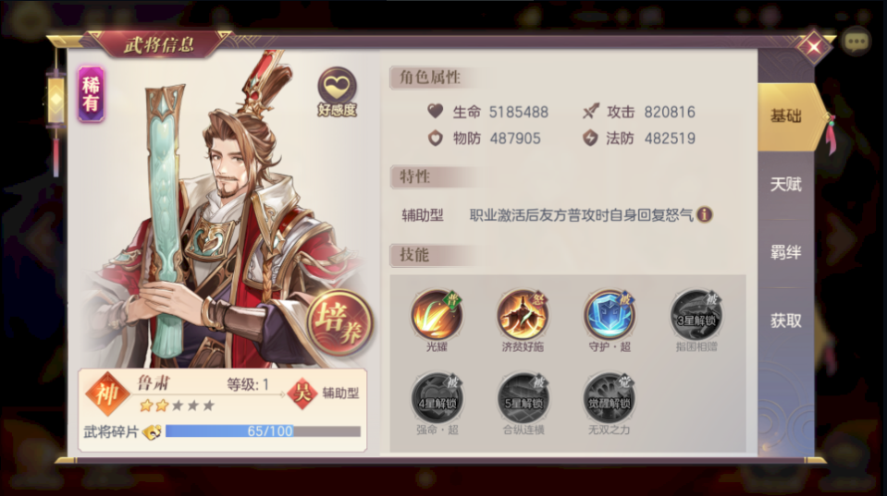Inspect the 无双之力 awakening skill icon
Image resolution: width=887 pixels, height=496 pixels.
610,396
